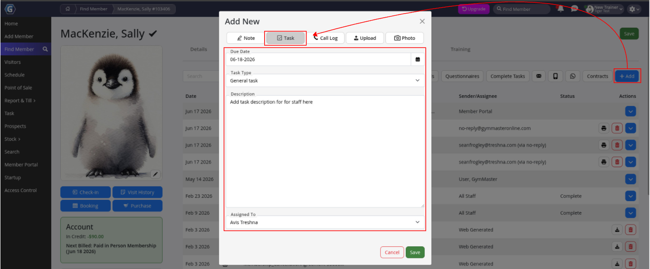Click the SMS mobile phone button
This screenshot has height=269, width=650.
click(555, 76)
